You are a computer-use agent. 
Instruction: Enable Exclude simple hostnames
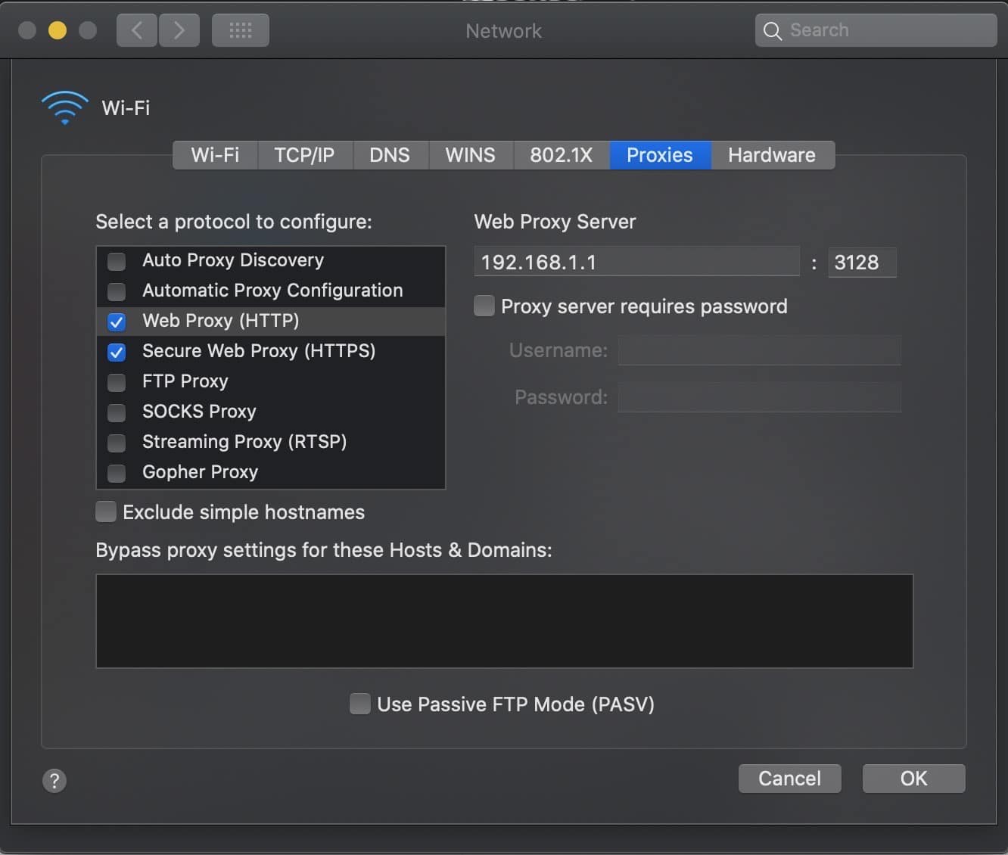[106, 511]
